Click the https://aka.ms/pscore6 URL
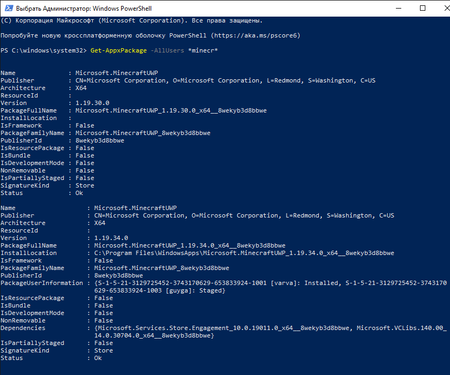 256,35
